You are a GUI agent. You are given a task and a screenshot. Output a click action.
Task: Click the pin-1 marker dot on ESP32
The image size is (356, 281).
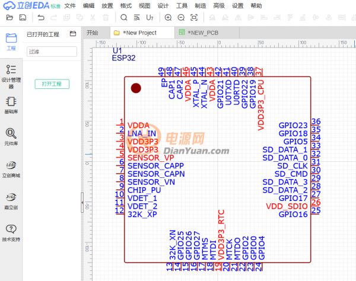(136, 88)
